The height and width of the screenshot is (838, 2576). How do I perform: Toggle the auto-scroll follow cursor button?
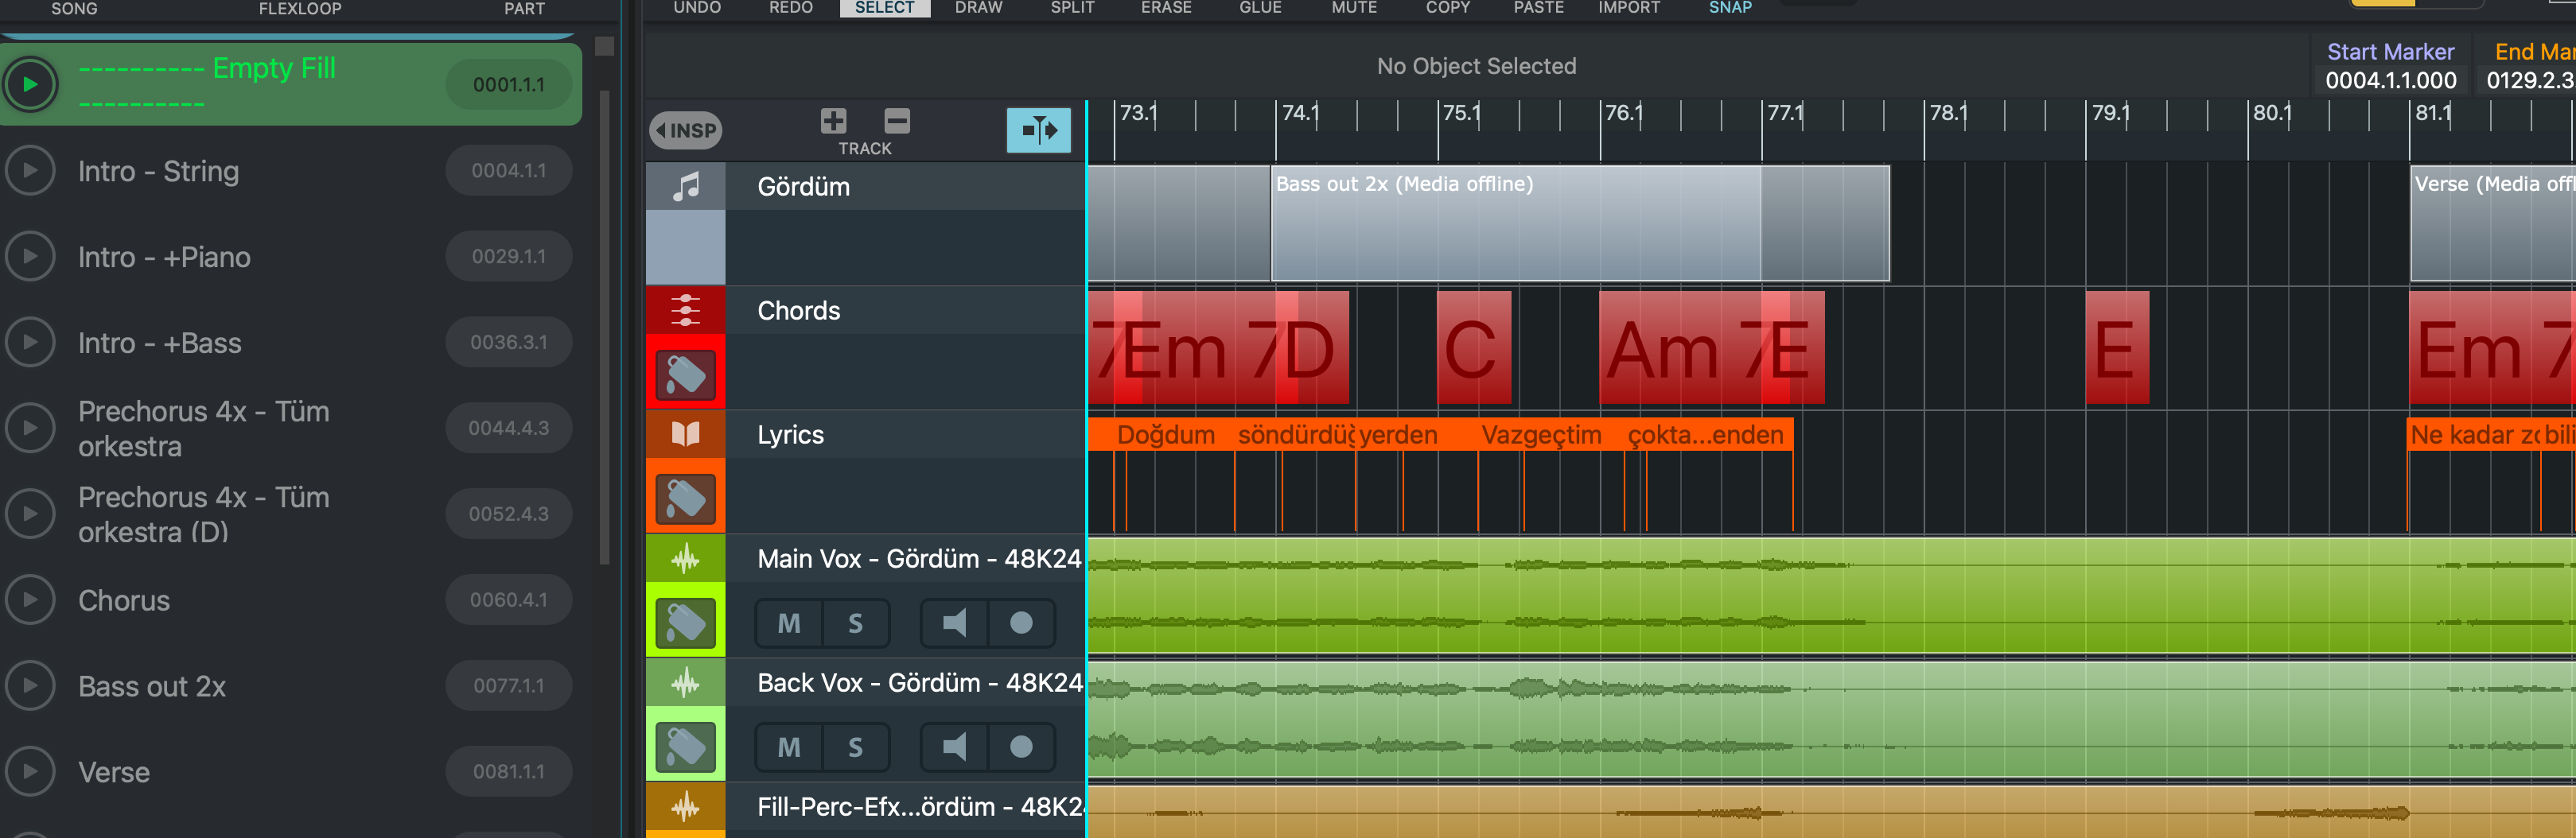click(x=1038, y=130)
